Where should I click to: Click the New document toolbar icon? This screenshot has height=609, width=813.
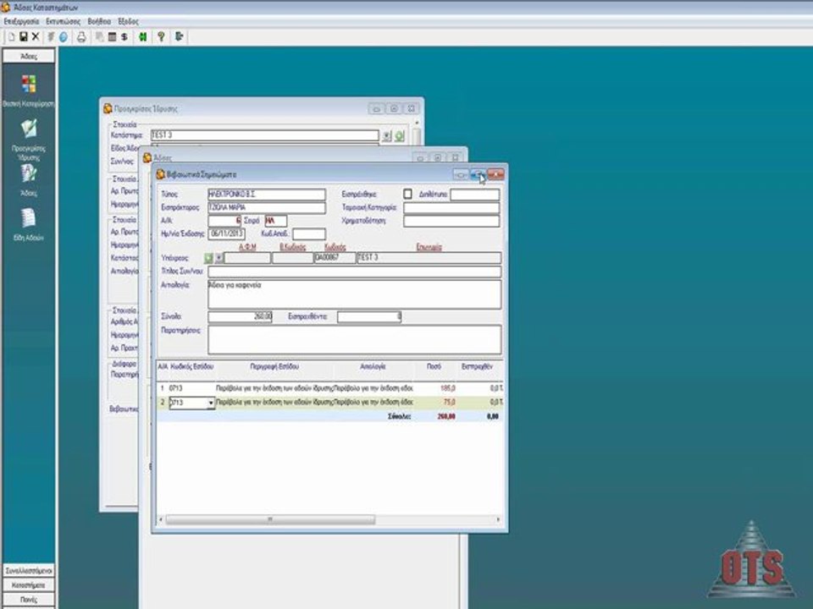tap(11, 36)
